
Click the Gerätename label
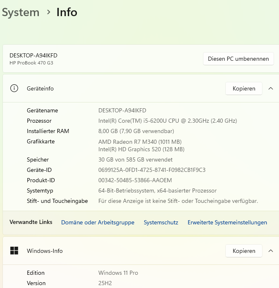[43, 110]
